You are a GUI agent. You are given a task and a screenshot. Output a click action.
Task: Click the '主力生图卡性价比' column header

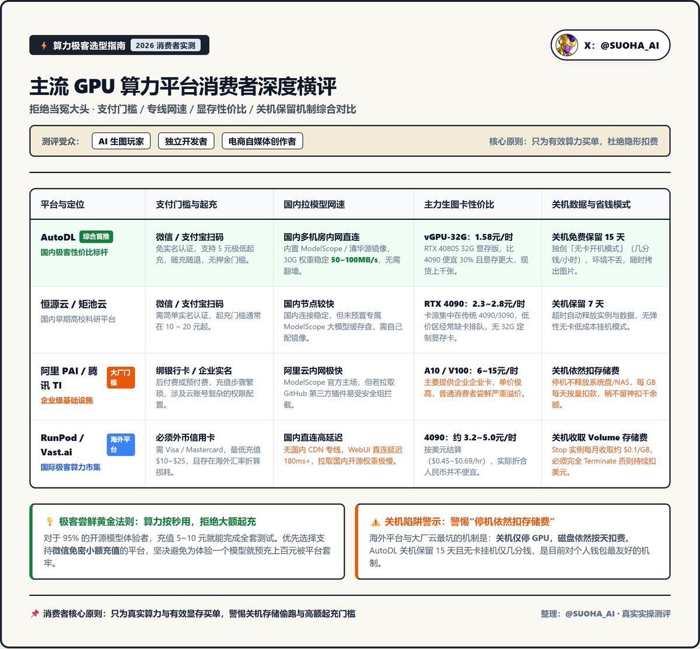(x=459, y=204)
